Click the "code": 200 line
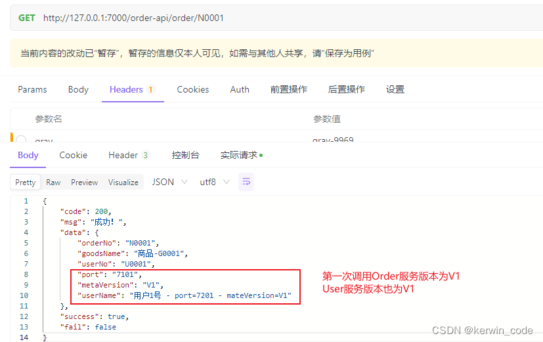Viewport: 543px width, 342px height. [x=85, y=211]
